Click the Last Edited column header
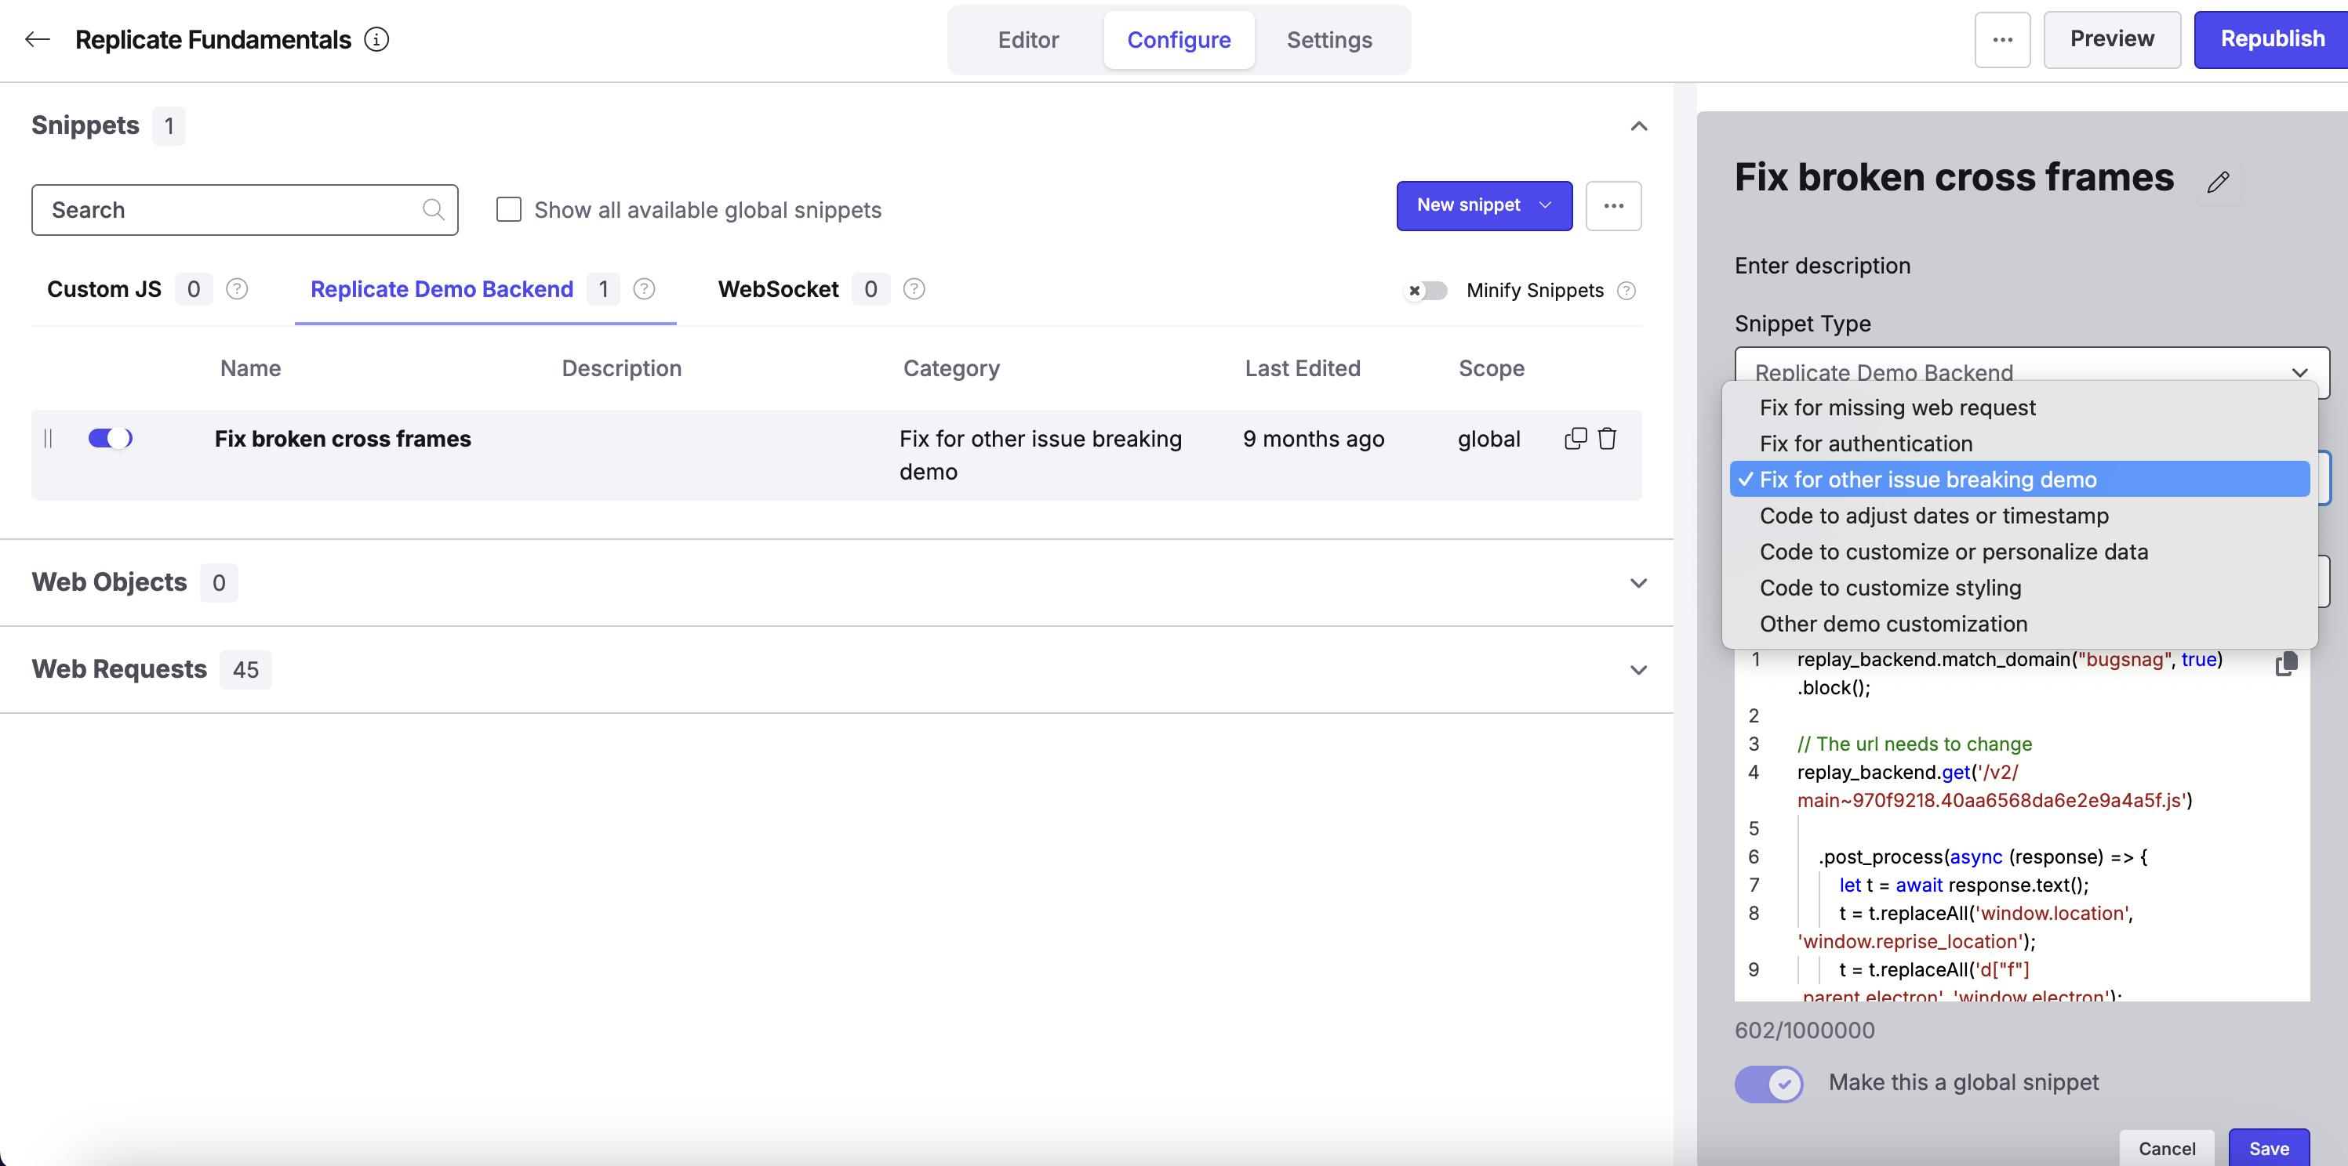The width and height of the screenshot is (2348, 1166). click(x=1303, y=369)
